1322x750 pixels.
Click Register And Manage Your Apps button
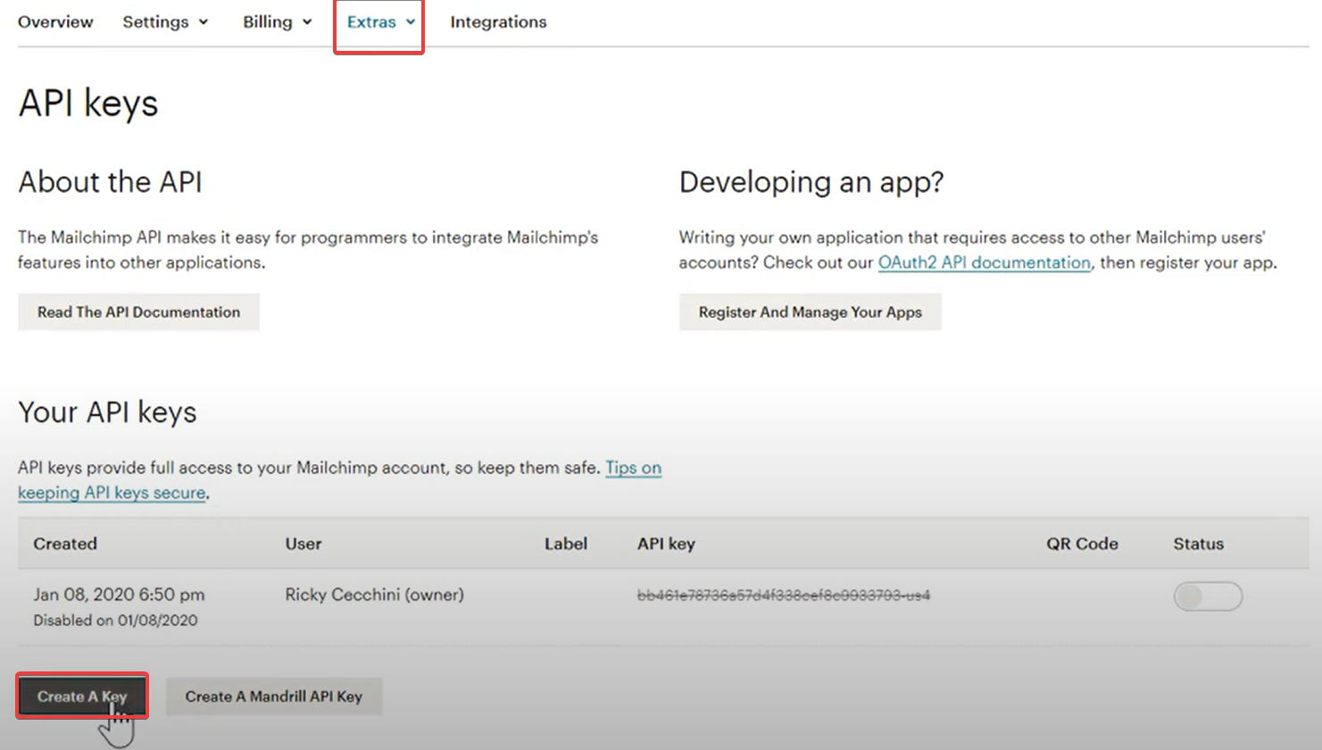pyautogui.click(x=810, y=312)
